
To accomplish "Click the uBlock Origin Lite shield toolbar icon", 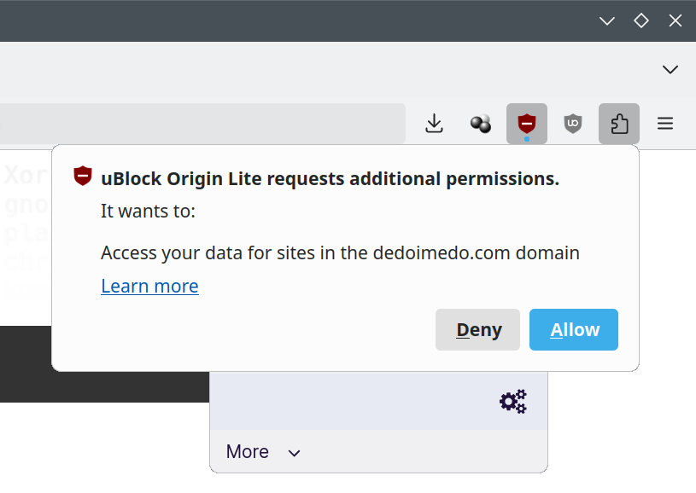I will (527, 123).
